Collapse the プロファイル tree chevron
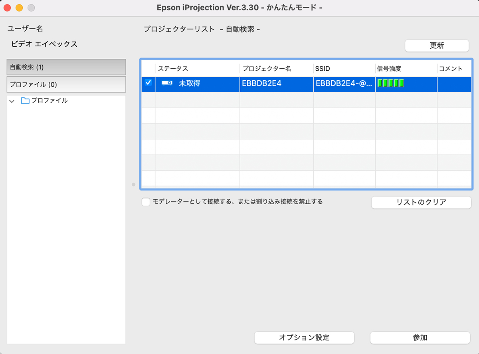Image resolution: width=479 pixels, height=354 pixels. click(x=12, y=101)
